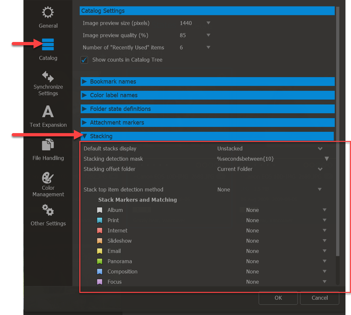This screenshot has width=351, height=315.
Task: Open the Album matching dropdown
Action: tap(324, 210)
